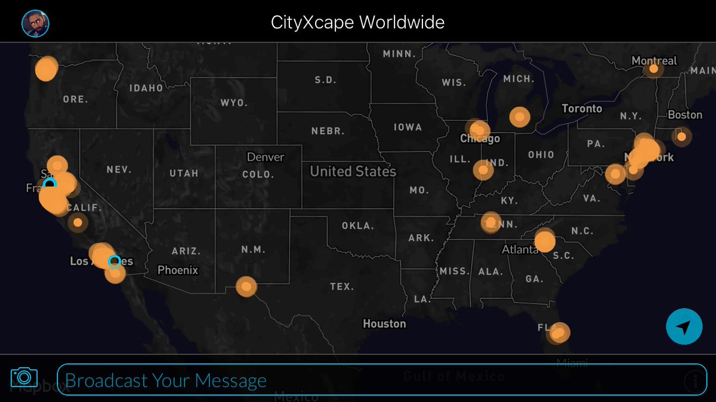The width and height of the screenshot is (716, 402).
Task: Select the orange marker in Tennessee
Action: click(491, 223)
